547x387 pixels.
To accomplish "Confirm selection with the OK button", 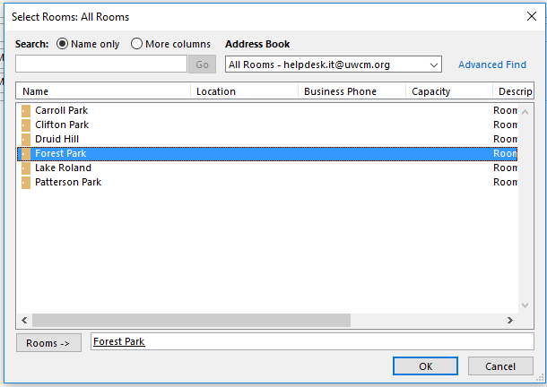I will [x=426, y=365].
